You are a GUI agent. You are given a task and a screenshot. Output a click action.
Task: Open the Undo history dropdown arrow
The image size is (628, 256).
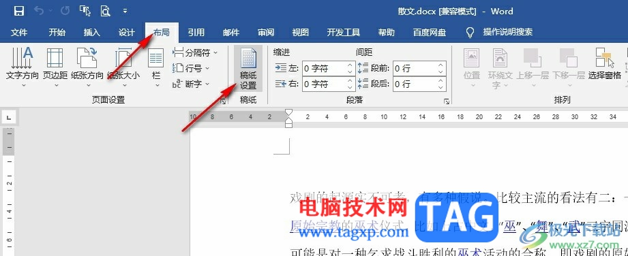click(x=50, y=11)
